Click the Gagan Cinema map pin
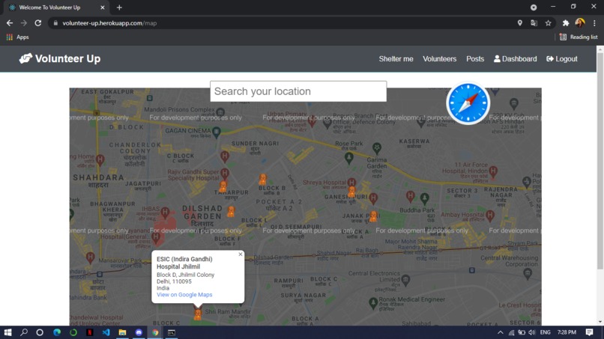The height and width of the screenshot is (339, 604). tap(217, 132)
